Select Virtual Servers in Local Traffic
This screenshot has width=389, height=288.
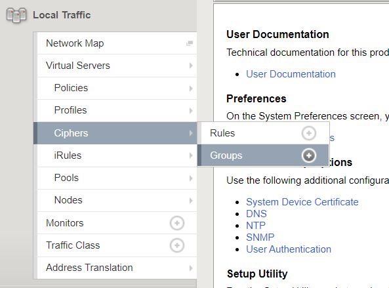[x=117, y=66]
